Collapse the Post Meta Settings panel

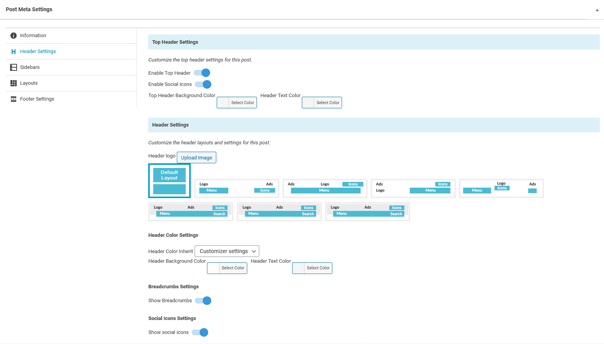pos(597,10)
